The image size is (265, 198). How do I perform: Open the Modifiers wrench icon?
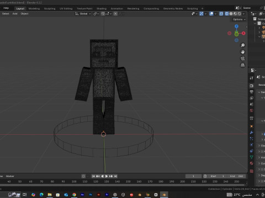pyautogui.click(x=252, y=133)
